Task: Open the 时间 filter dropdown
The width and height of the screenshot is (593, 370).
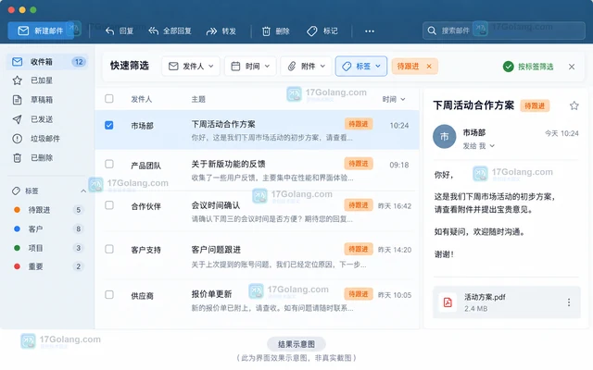Action: point(250,66)
